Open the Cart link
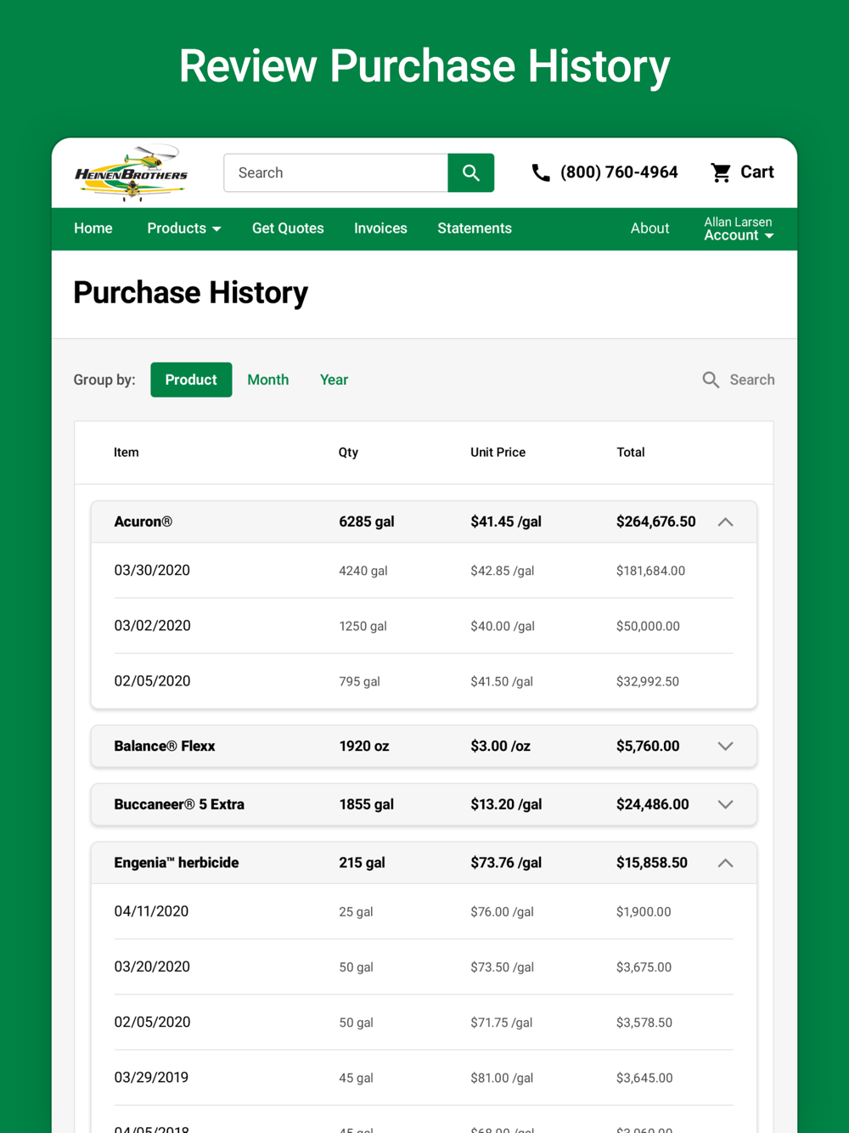Image resolution: width=849 pixels, height=1133 pixels. 756,172
